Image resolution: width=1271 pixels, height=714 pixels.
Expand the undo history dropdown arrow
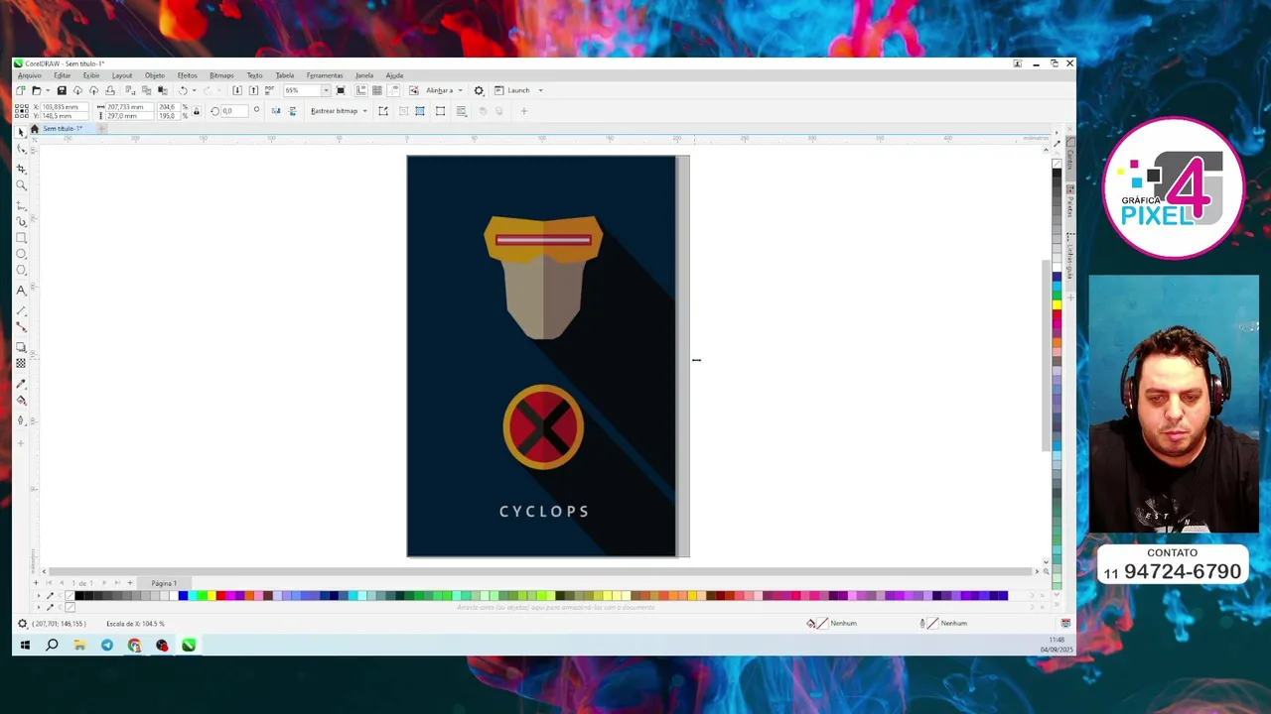point(194,90)
